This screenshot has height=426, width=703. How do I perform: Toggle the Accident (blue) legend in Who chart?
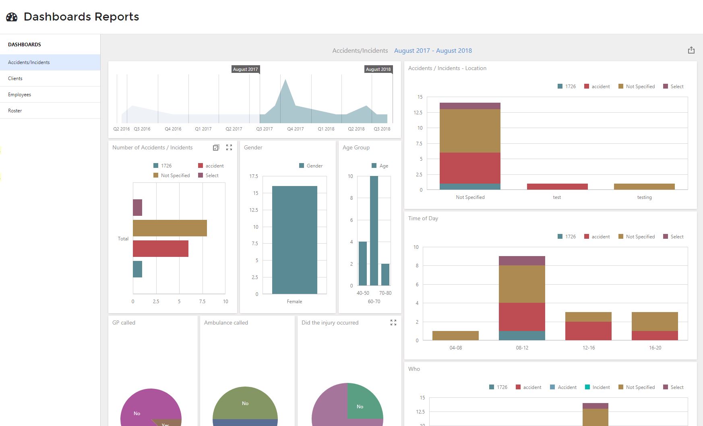563,387
